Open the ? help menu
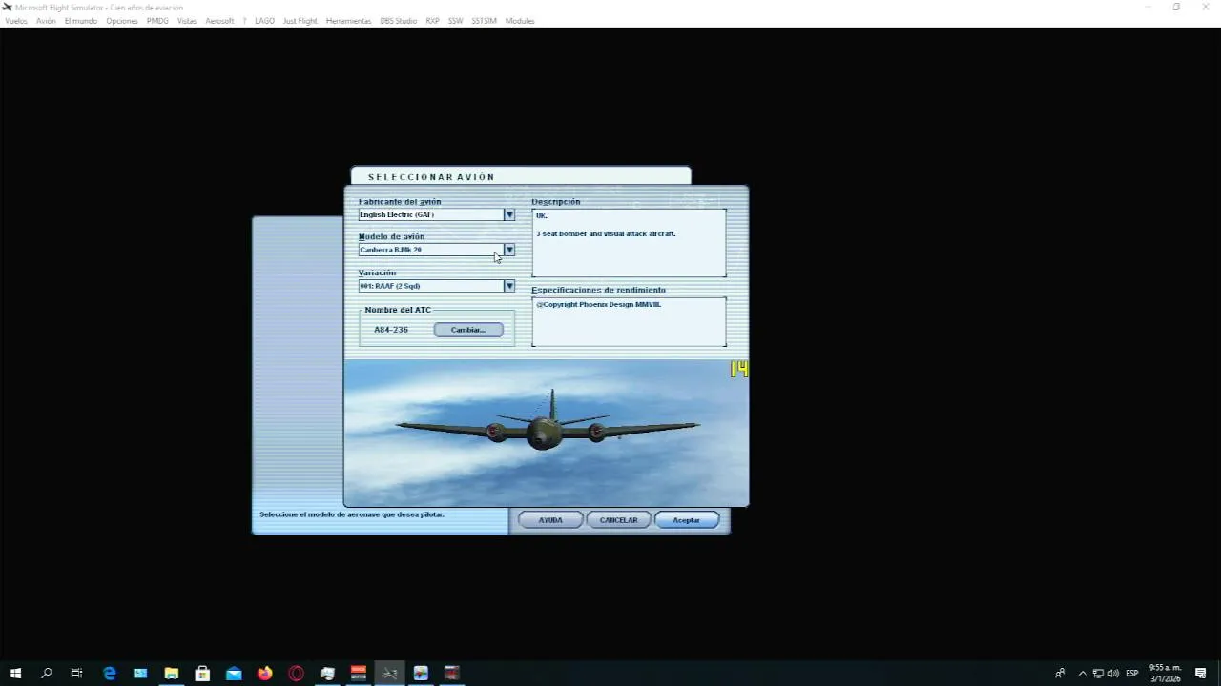The image size is (1221, 686). point(244,21)
